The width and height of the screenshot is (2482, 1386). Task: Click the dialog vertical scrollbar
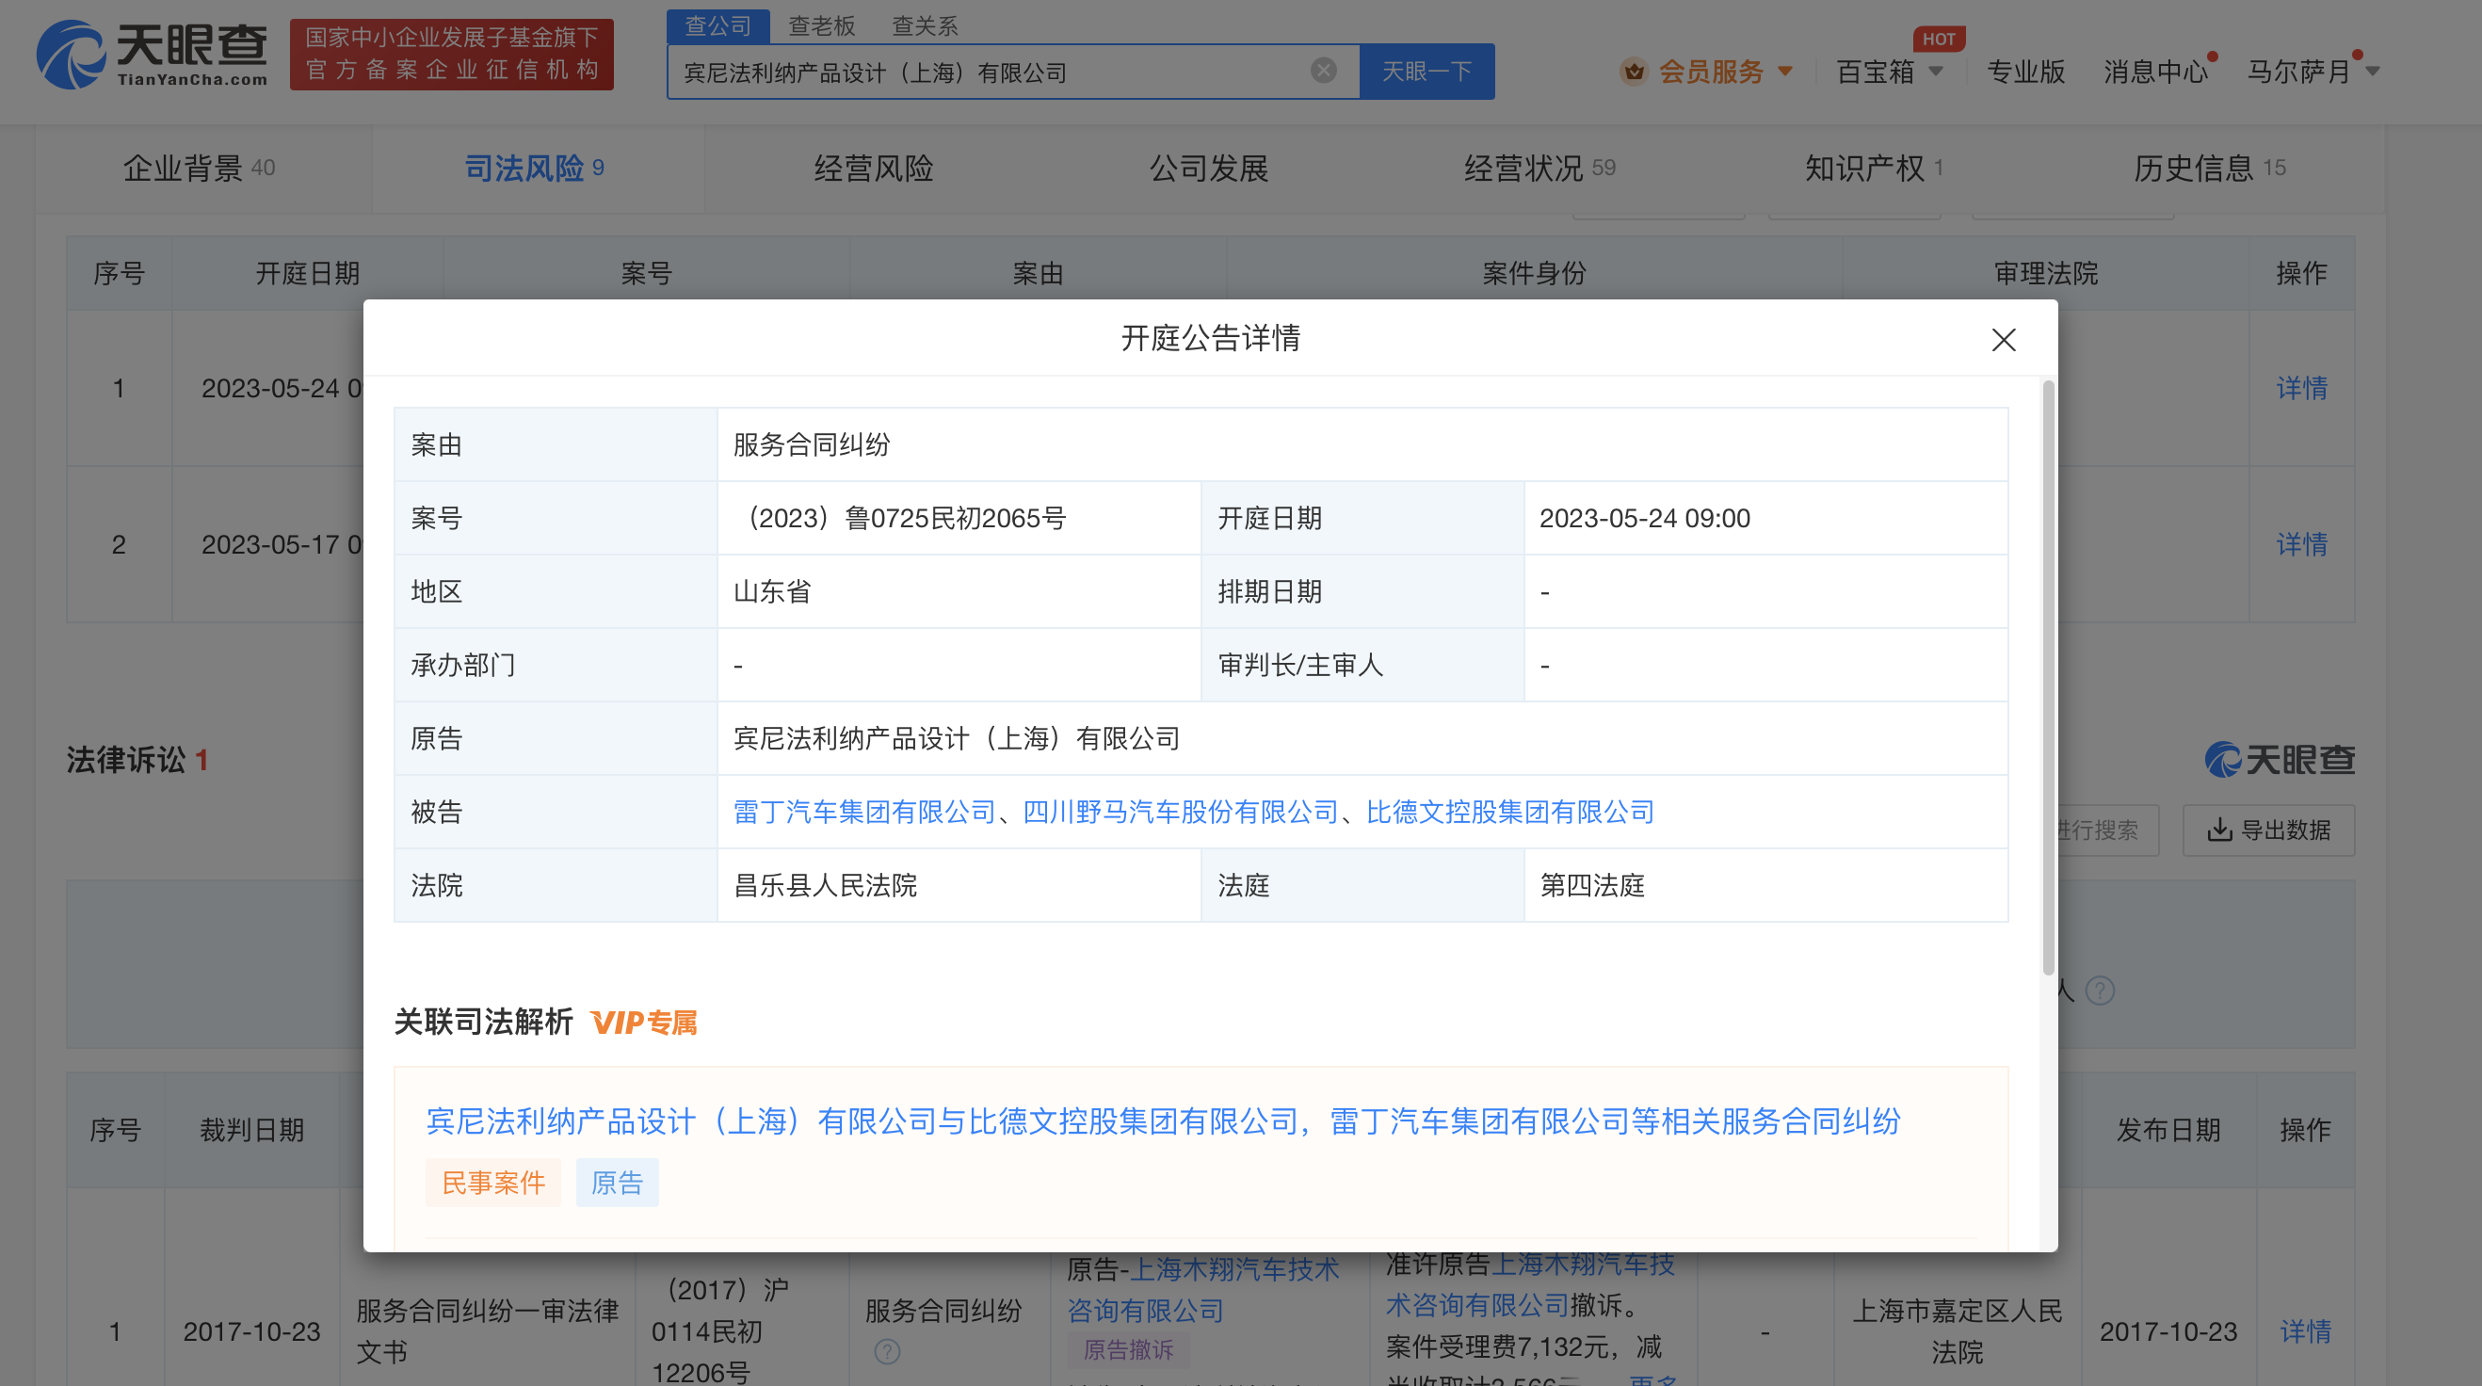click(2047, 677)
